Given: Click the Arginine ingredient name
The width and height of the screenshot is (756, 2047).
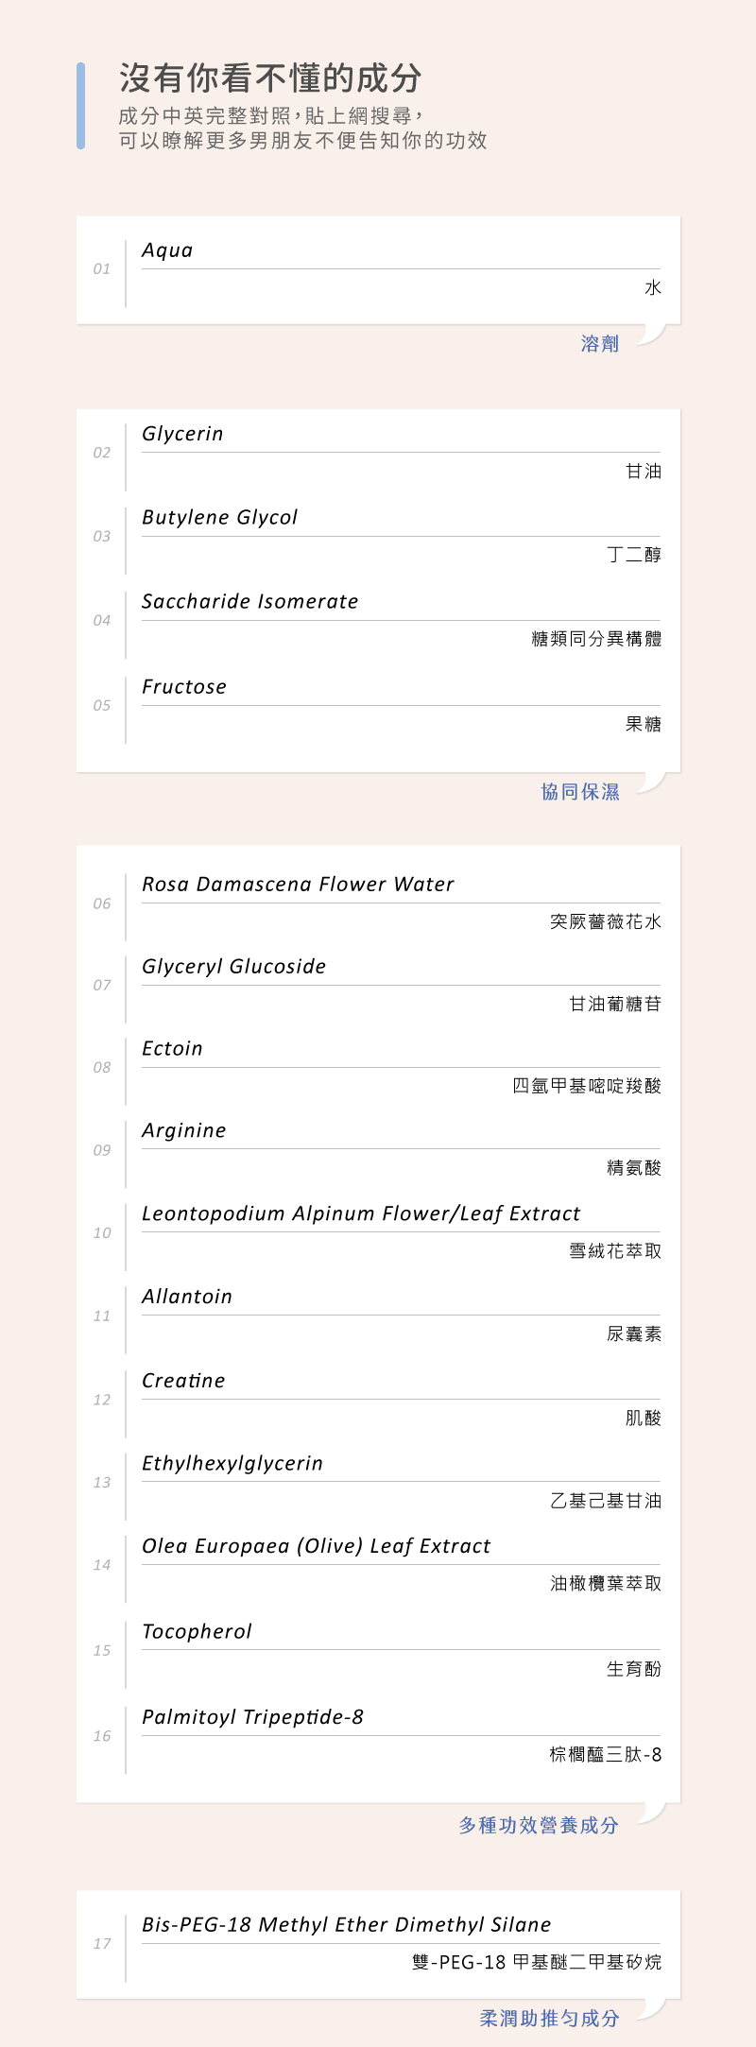Looking at the screenshot, I should tap(183, 1131).
